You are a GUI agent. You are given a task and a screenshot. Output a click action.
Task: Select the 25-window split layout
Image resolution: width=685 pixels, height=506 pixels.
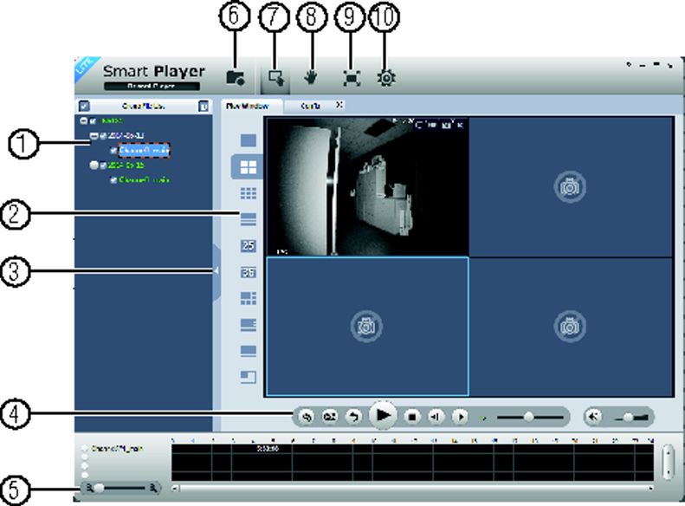[x=249, y=246]
